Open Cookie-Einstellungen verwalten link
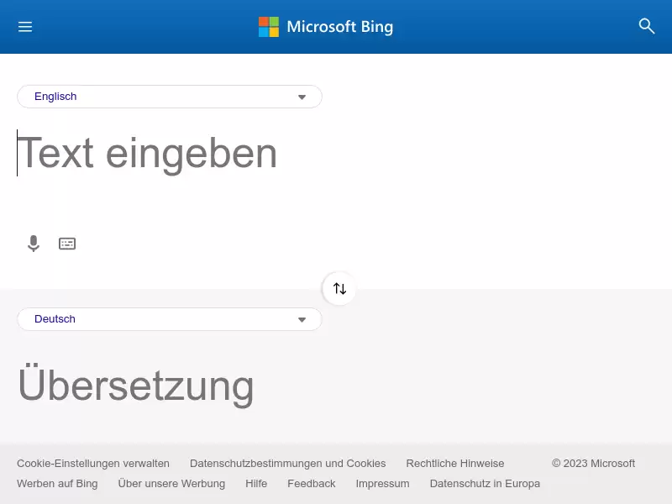The image size is (672, 504). [x=93, y=464]
